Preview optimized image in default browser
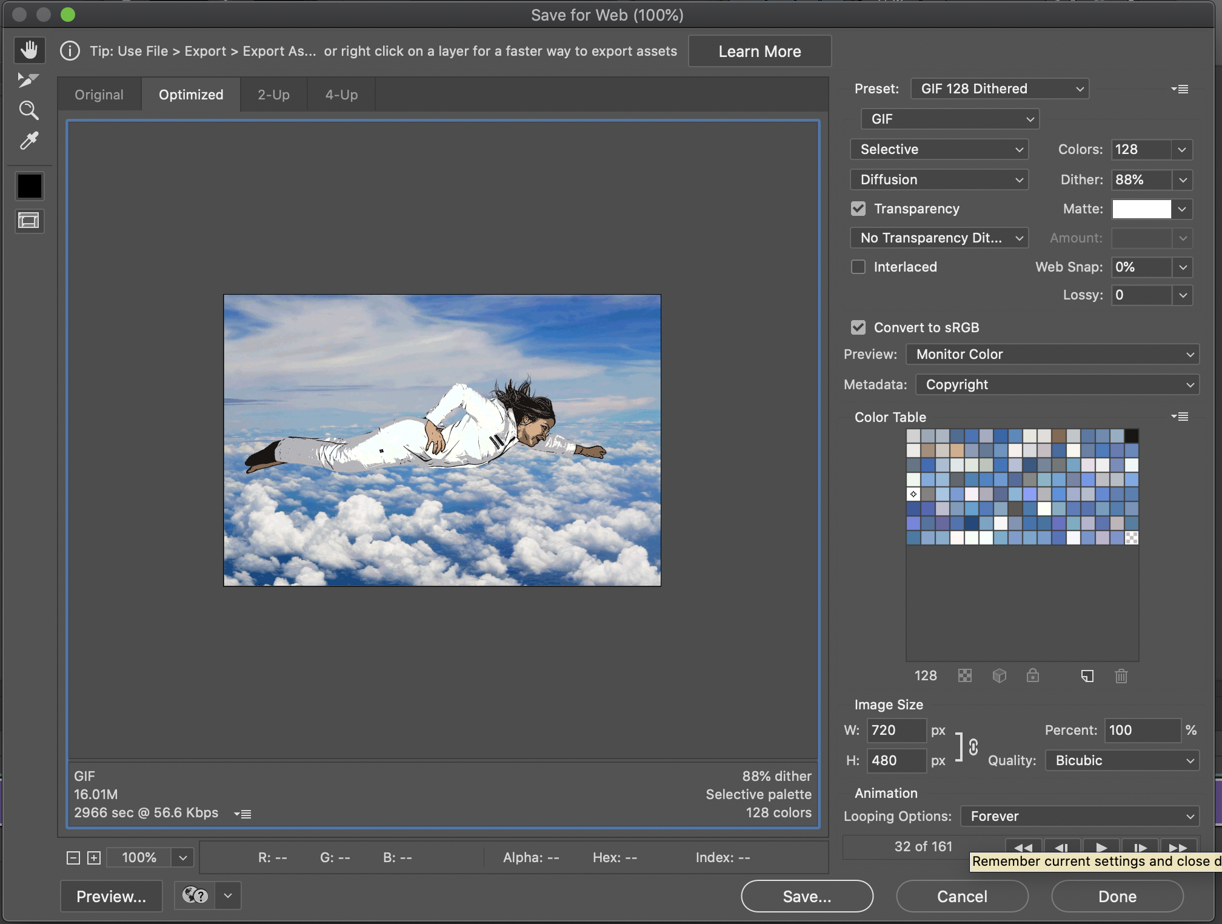Image resolution: width=1222 pixels, height=924 pixels. (x=111, y=896)
